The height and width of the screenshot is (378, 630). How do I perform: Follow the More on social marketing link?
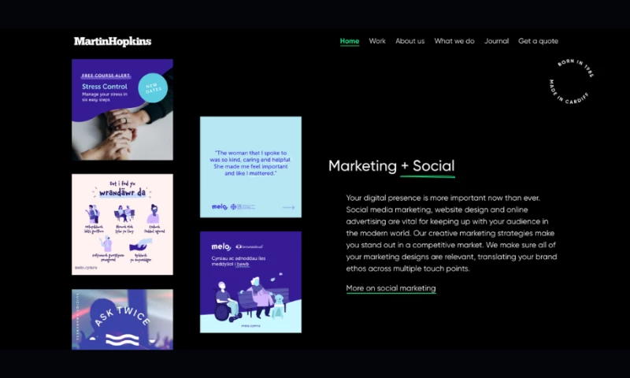tap(391, 288)
